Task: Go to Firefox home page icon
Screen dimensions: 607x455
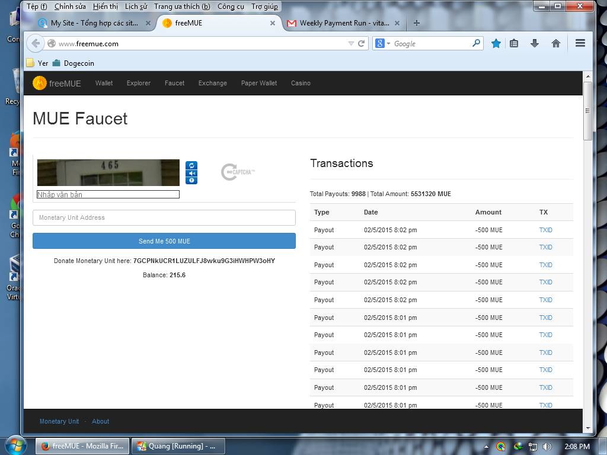Action: 555,43
